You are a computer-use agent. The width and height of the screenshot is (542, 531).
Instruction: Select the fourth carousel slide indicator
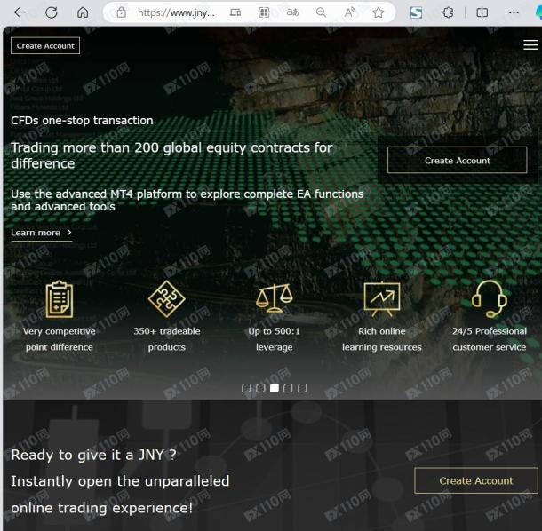288,388
